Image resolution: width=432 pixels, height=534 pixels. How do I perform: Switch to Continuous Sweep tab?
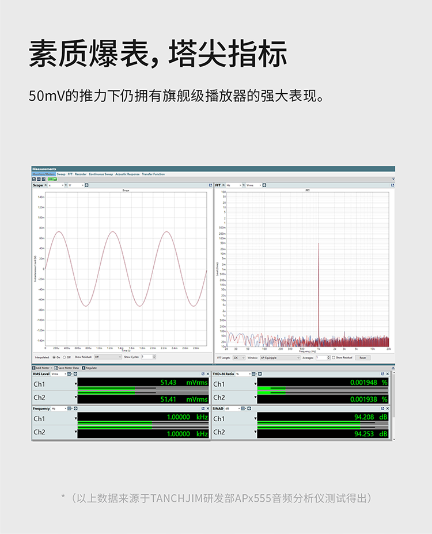(x=101, y=174)
